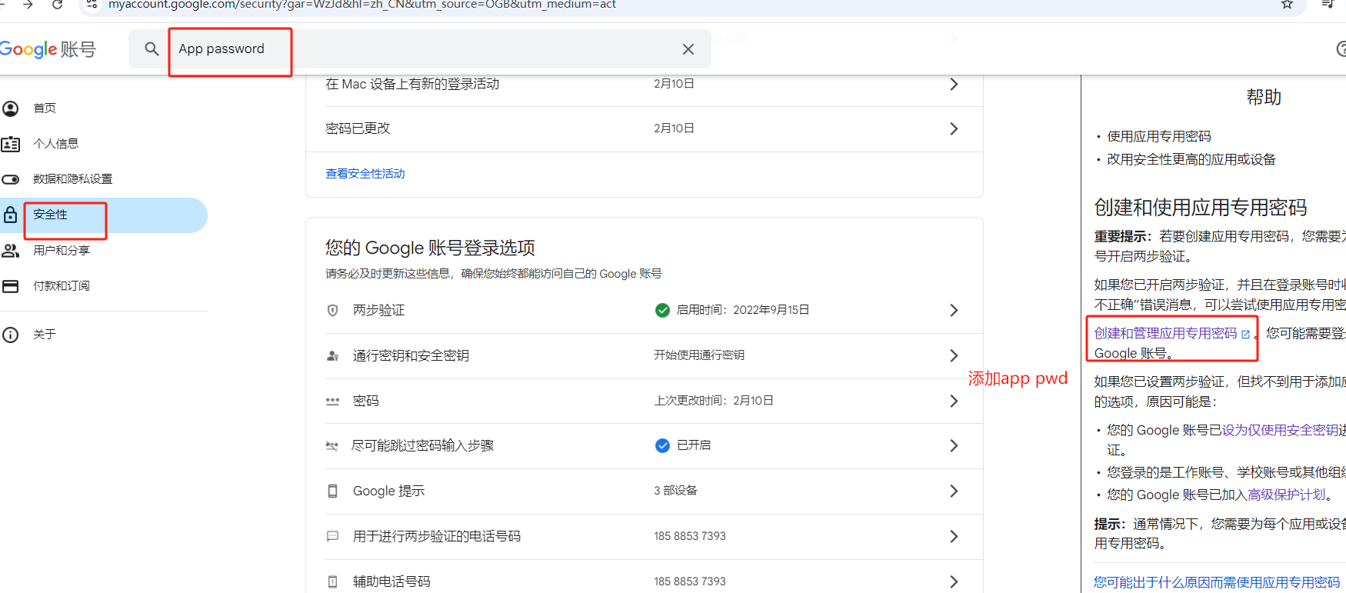The image size is (1346, 593).
Task: Click 通行密钥和安全密钥 label
Action: click(411, 355)
